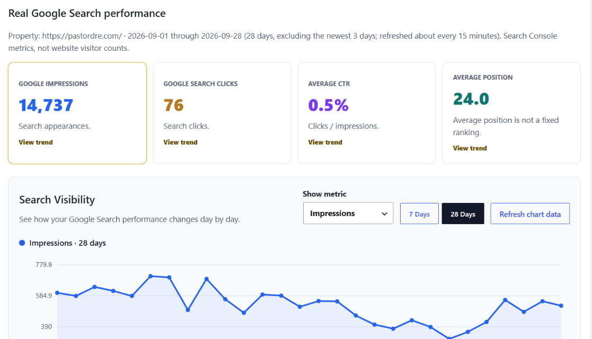This screenshot has height=339, width=592.
Task: Click the 390 axis label
Action: (x=47, y=327)
